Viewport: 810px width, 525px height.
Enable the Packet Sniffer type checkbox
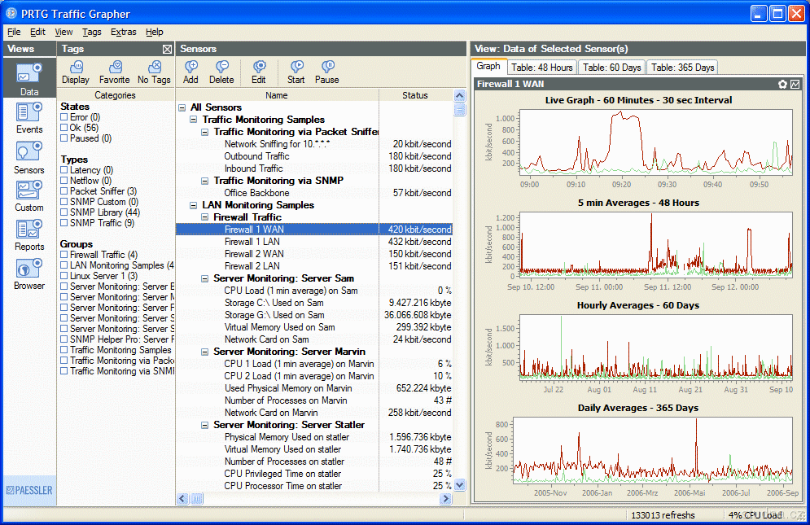64,191
